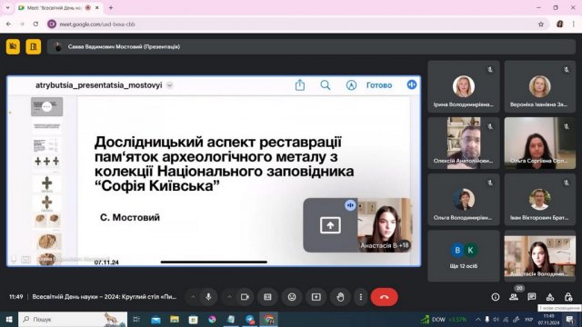Toggle the camera in Meet toolbar

tap(245, 297)
